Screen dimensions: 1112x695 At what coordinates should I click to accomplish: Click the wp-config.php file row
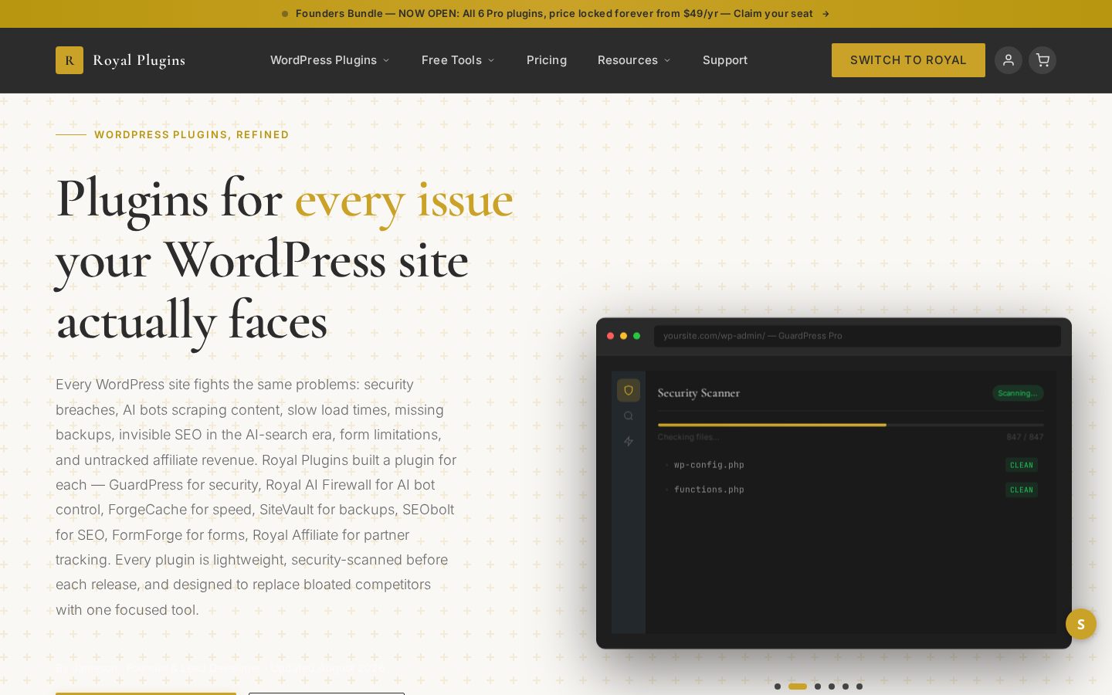(850, 465)
